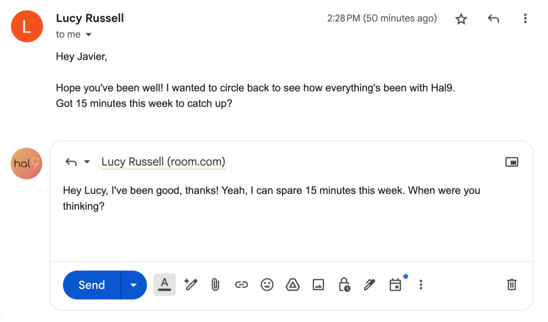
Task: Star Lucy Russell's email
Action: [461, 19]
